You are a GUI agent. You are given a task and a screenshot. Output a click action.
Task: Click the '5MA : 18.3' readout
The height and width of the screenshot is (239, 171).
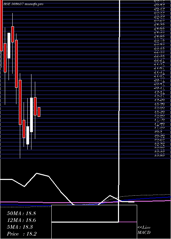click(x=20, y=227)
